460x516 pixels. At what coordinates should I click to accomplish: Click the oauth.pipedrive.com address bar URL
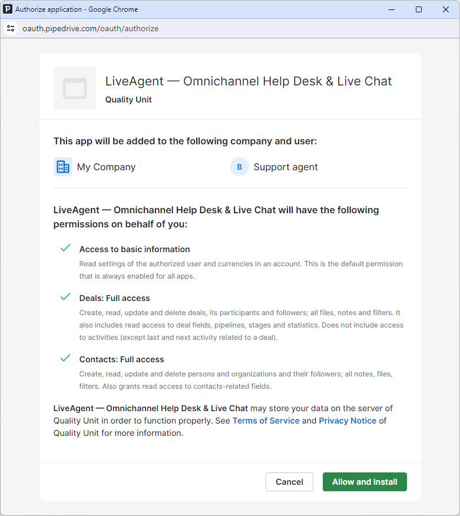(90, 28)
